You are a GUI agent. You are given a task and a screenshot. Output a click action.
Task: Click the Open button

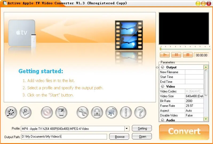pyautogui.click(x=142, y=136)
